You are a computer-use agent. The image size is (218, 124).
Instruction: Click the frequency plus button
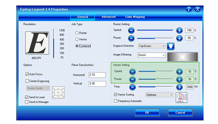(x=179, y=87)
